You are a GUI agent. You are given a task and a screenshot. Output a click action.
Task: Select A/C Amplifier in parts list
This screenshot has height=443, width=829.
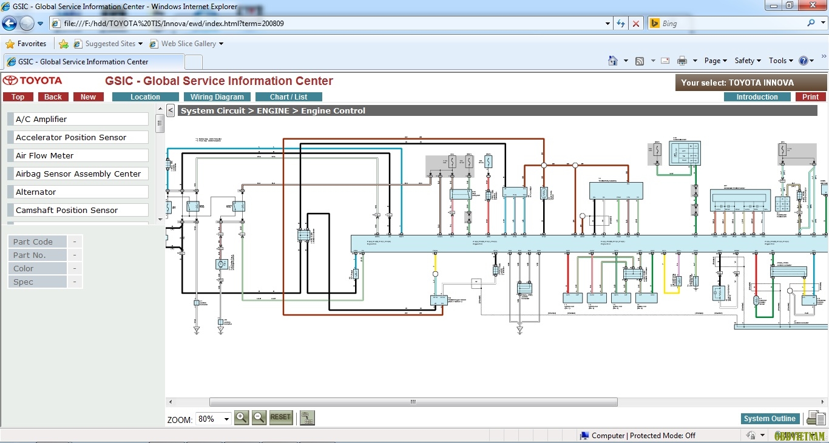78,120
